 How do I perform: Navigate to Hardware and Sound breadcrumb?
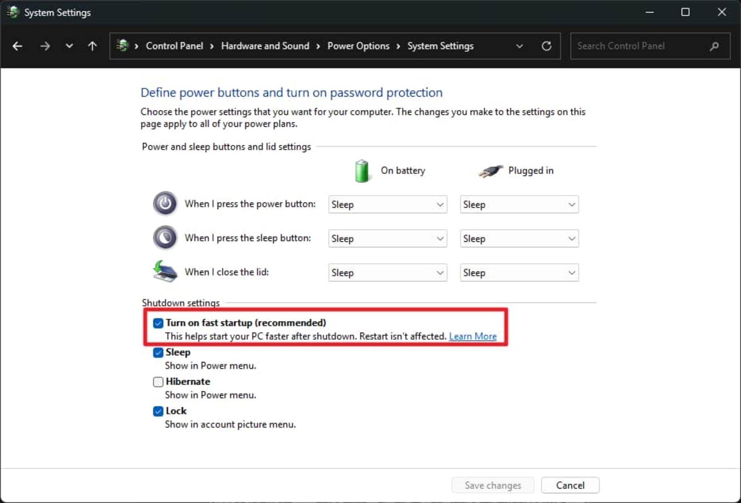[x=265, y=46]
